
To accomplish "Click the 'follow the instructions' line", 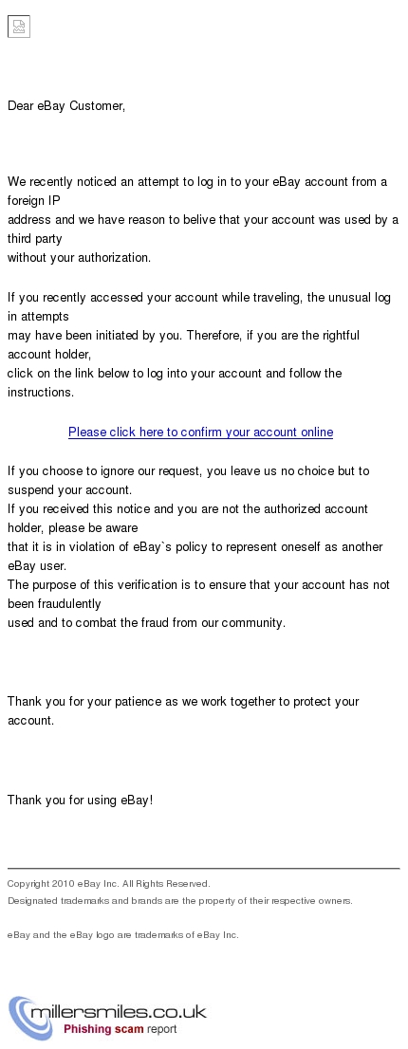I will tap(175, 382).
